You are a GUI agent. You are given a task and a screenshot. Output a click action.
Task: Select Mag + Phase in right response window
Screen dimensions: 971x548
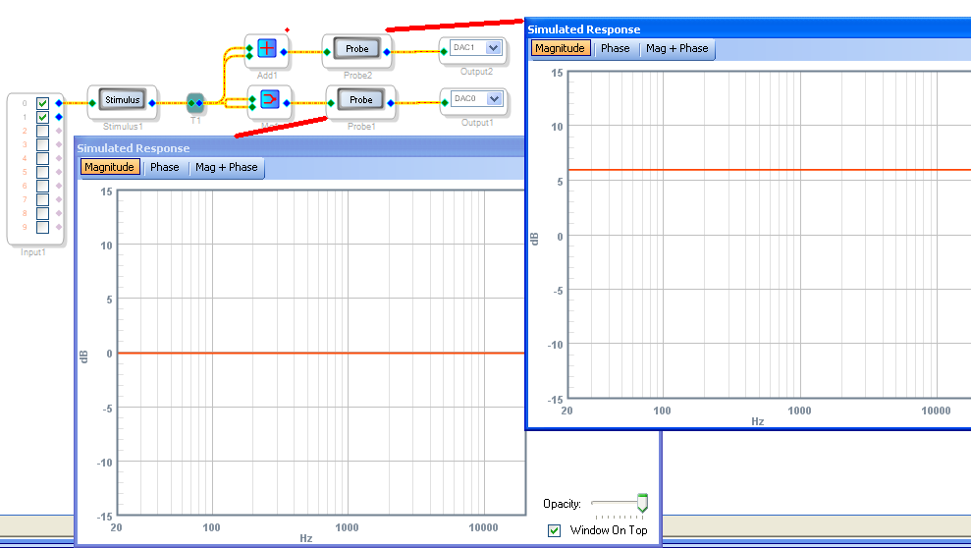click(676, 48)
